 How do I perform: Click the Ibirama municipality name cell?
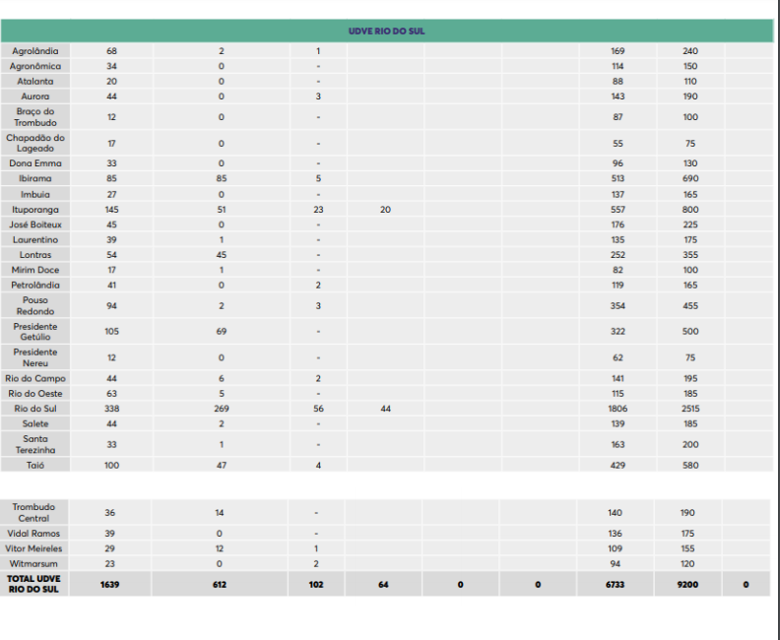tap(35, 179)
